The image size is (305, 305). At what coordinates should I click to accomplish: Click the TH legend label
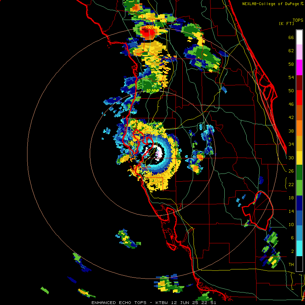[291, 265]
